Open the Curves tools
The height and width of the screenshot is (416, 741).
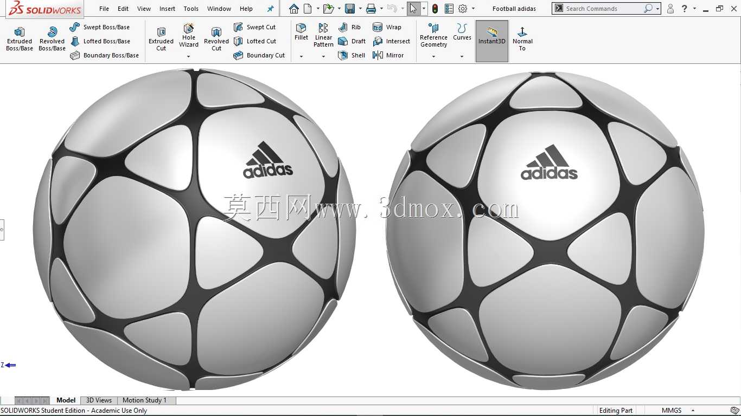tap(462, 32)
